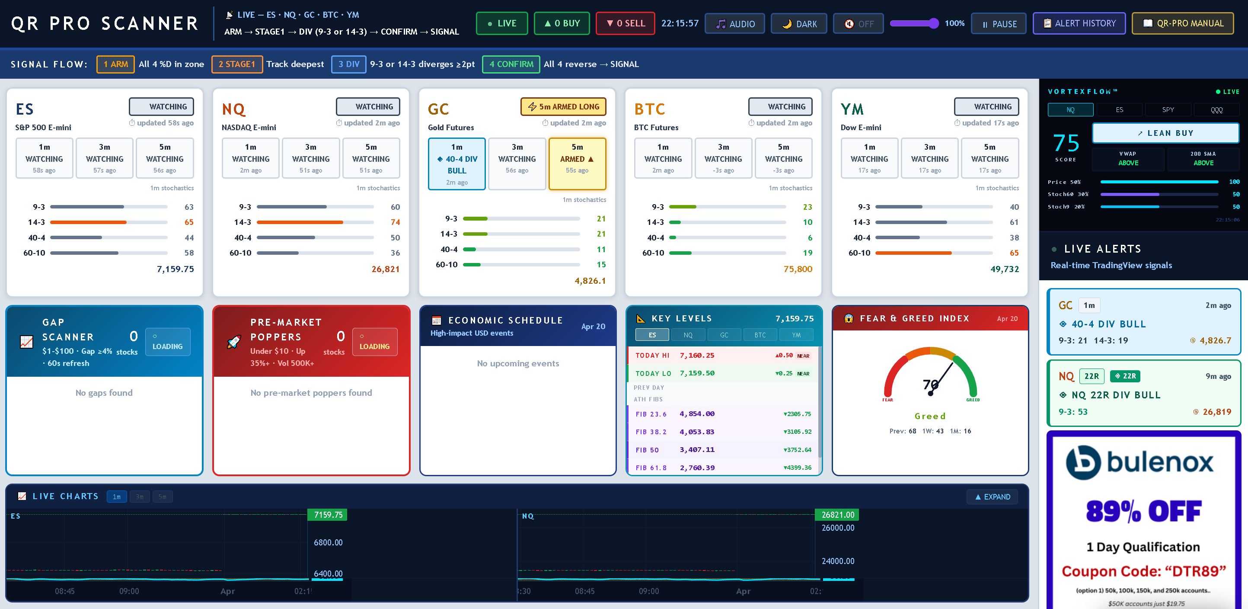The image size is (1248, 609).
Task: Click the price target icon next to 26,819
Action: (x=1196, y=412)
